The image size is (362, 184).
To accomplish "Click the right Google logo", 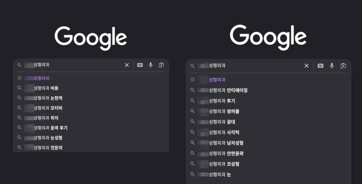I will pyautogui.click(x=268, y=37).
